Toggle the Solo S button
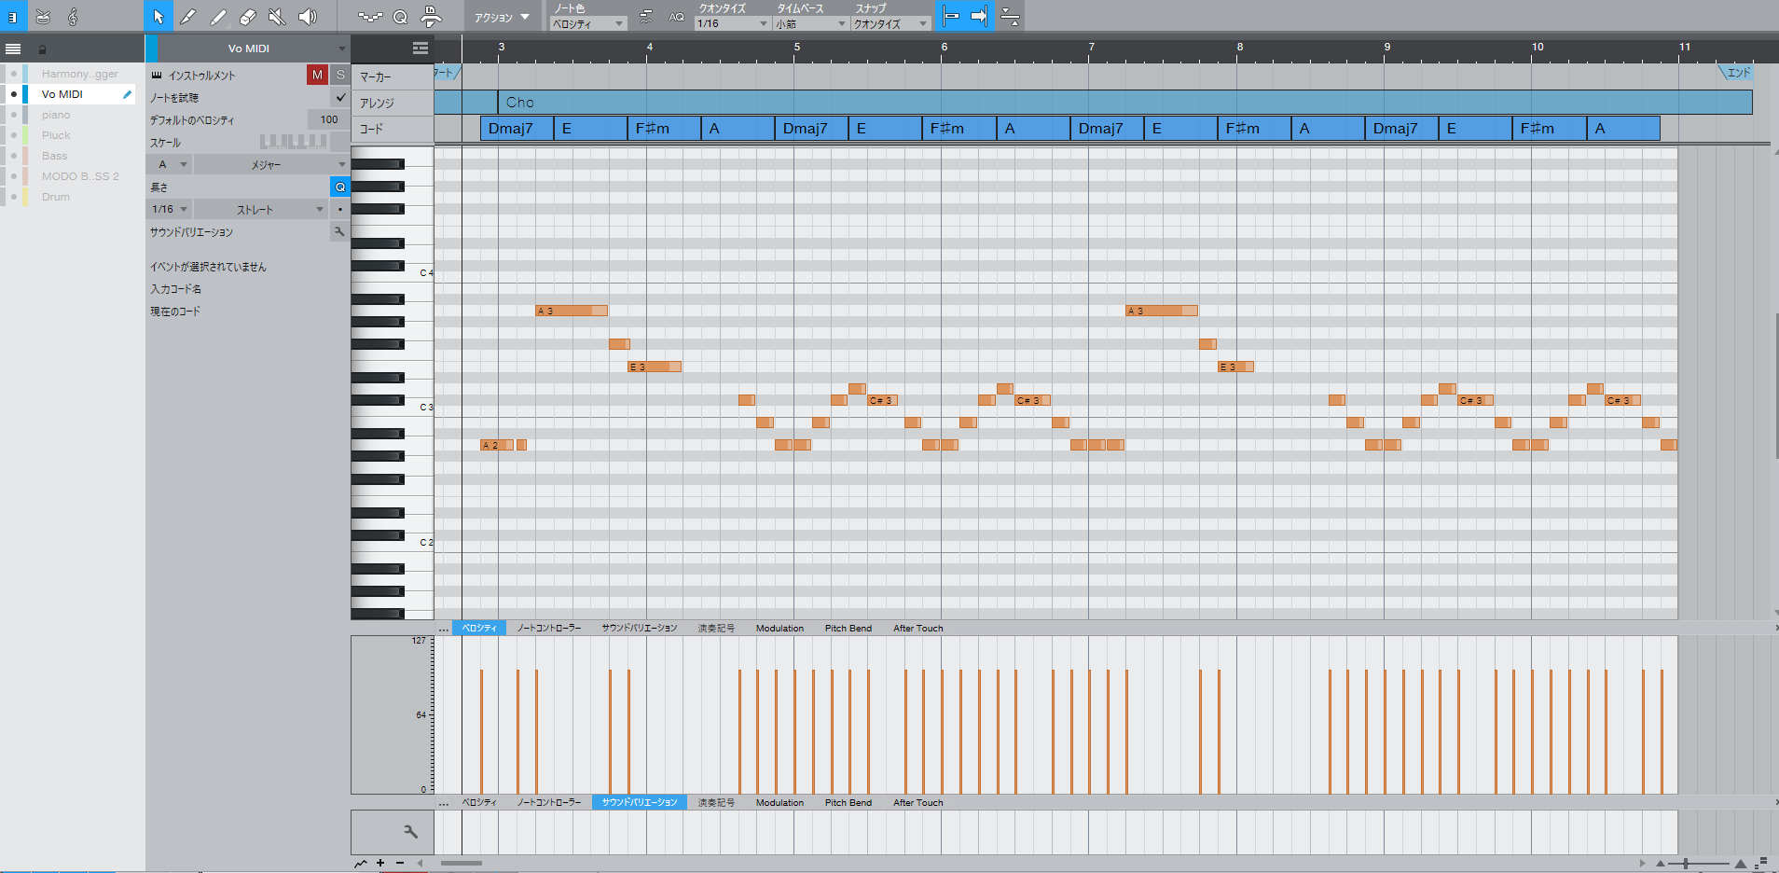 [x=340, y=75]
